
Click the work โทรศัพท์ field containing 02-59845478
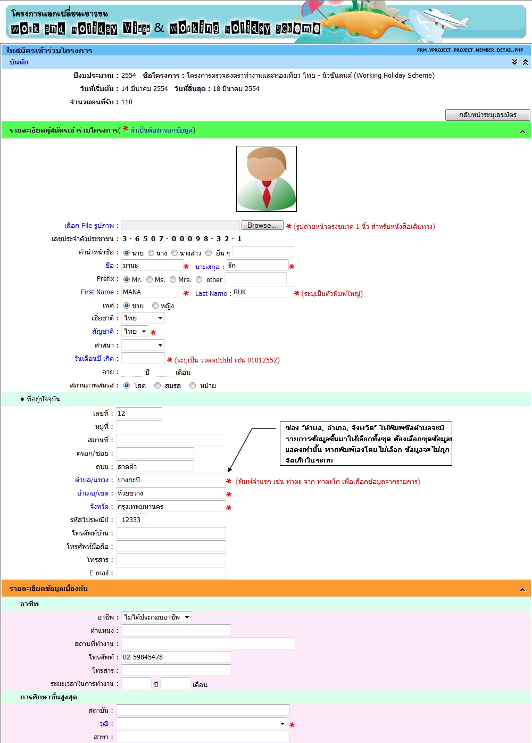pyautogui.click(x=176, y=657)
